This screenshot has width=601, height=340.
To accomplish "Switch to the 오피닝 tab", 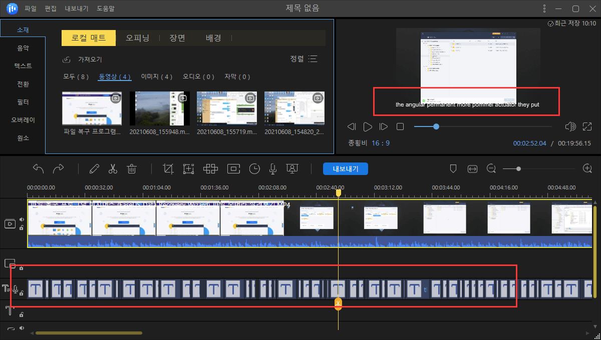I will tap(138, 37).
